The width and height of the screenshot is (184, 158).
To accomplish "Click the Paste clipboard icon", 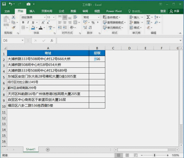I will (x=6, y=20).
